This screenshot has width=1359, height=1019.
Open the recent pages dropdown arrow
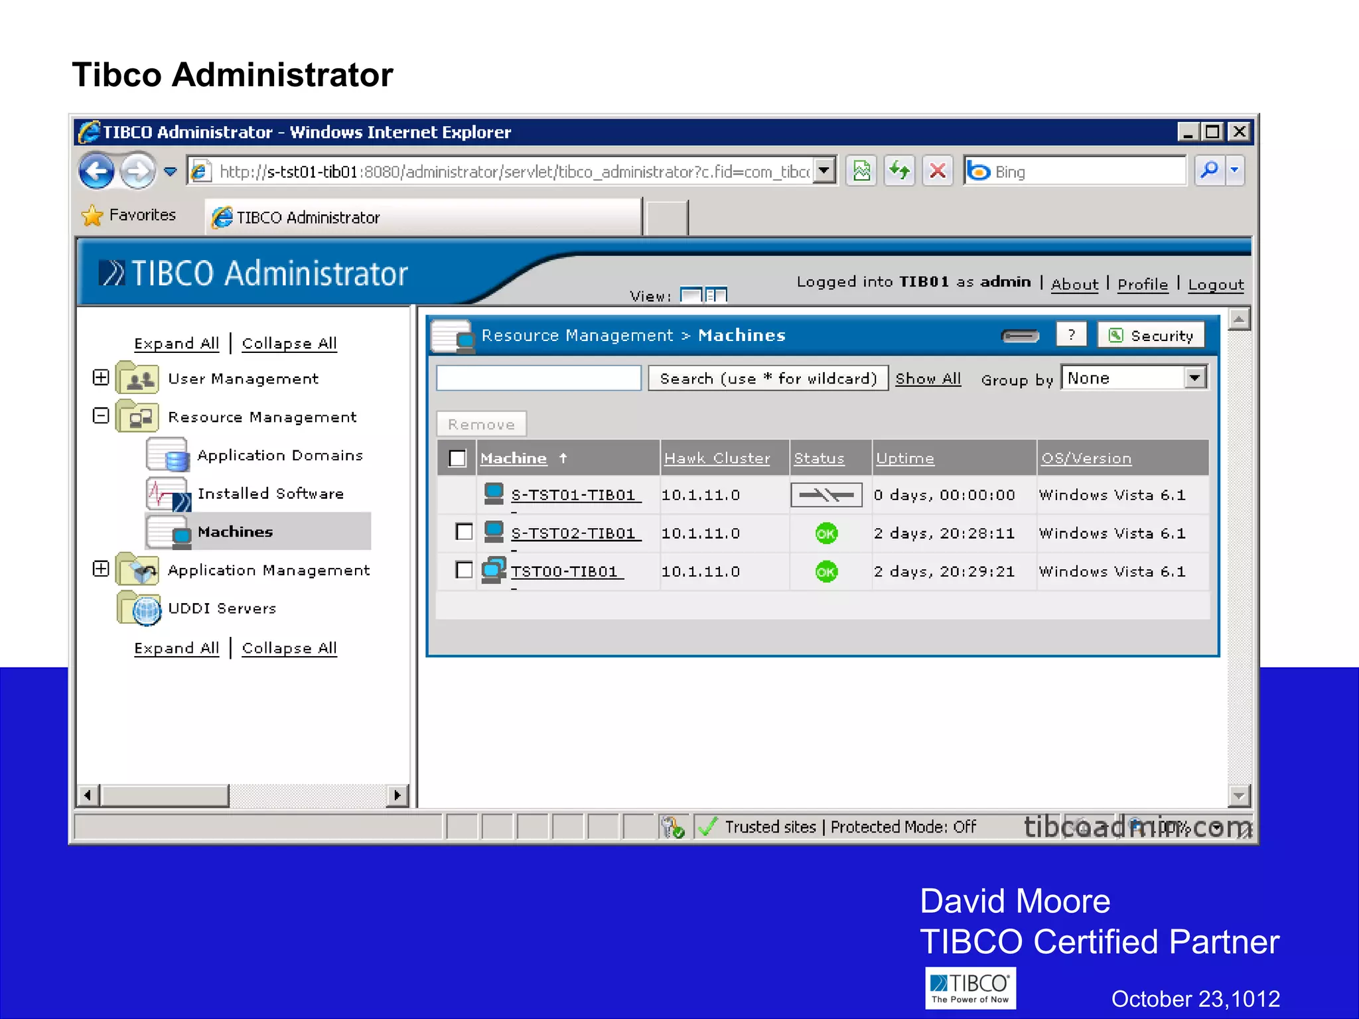click(x=171, y=172)
